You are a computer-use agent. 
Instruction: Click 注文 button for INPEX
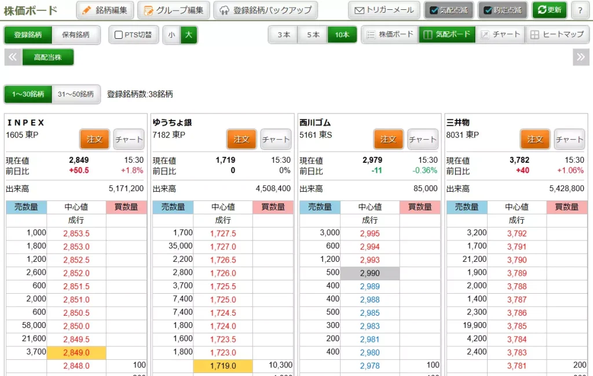[x=94, y=139]
